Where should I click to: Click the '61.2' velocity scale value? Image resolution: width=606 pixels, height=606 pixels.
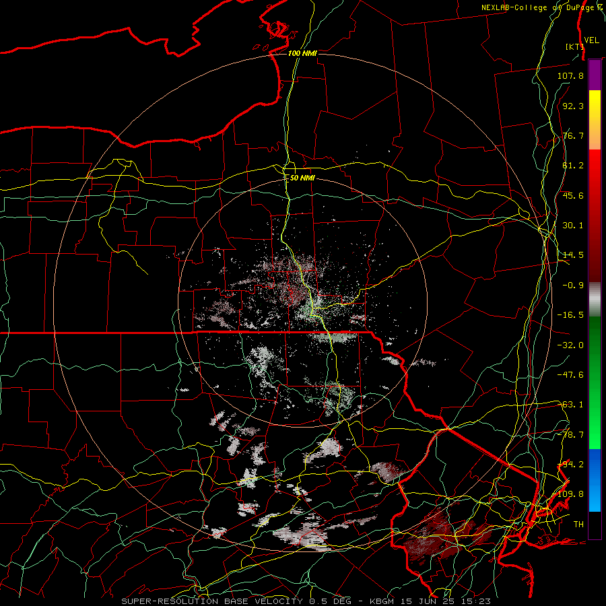point(573,166)
